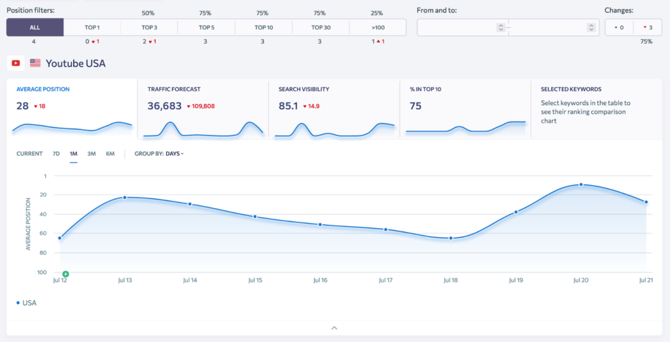670x342 pixels.
Task: Select the ALL position filter
Action: point(35,27)
